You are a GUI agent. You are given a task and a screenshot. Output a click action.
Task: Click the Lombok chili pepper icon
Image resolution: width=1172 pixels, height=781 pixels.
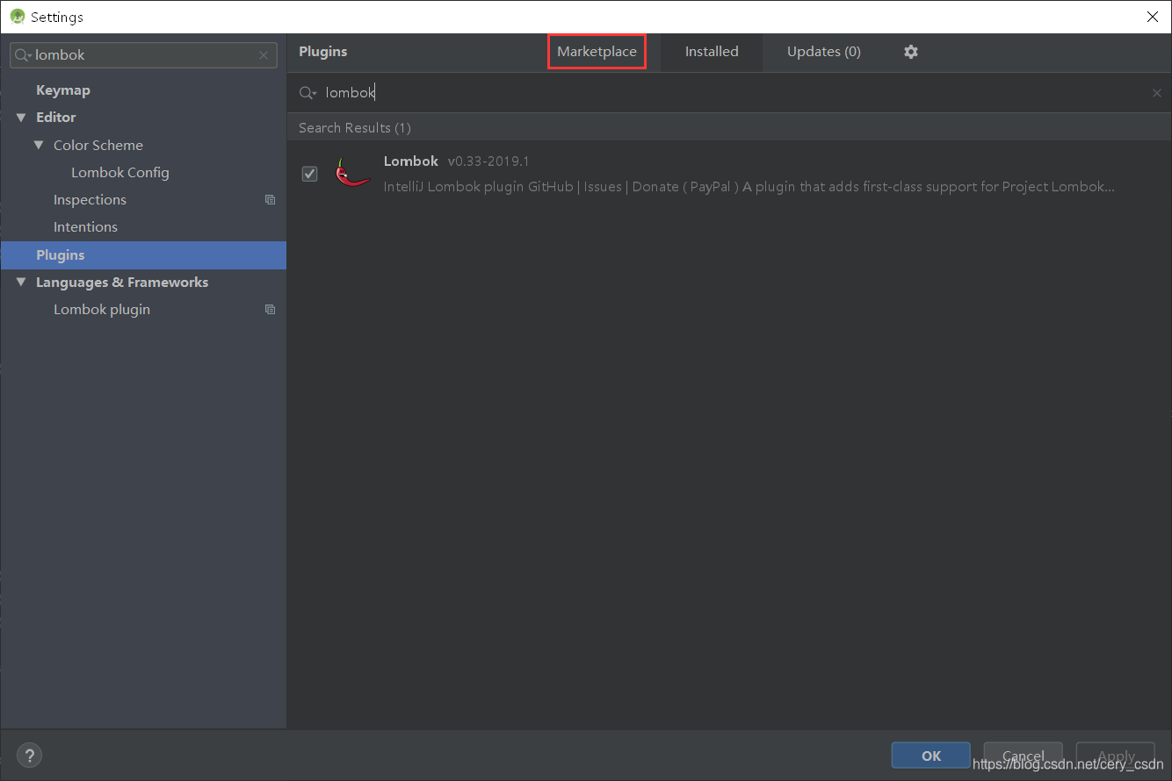(x=351, y=173)
